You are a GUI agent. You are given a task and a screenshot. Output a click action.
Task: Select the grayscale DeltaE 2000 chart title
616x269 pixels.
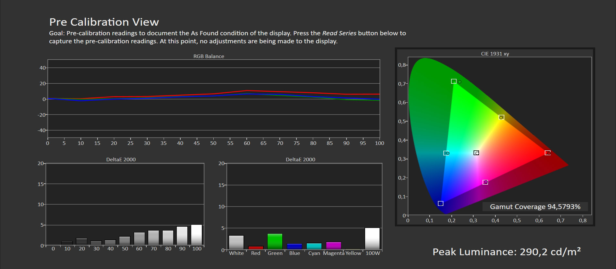(121, 159)
